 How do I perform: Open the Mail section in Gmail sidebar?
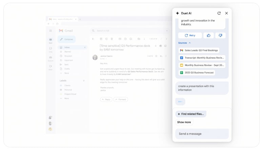[51, 41]
